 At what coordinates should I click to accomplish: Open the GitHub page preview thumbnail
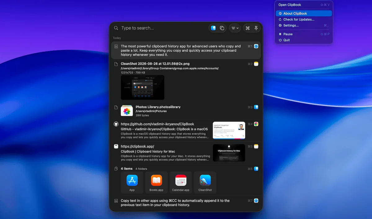click(229, 130)
